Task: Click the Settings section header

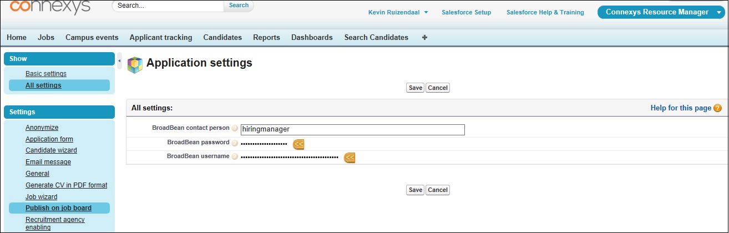Action: click(59, 112)
